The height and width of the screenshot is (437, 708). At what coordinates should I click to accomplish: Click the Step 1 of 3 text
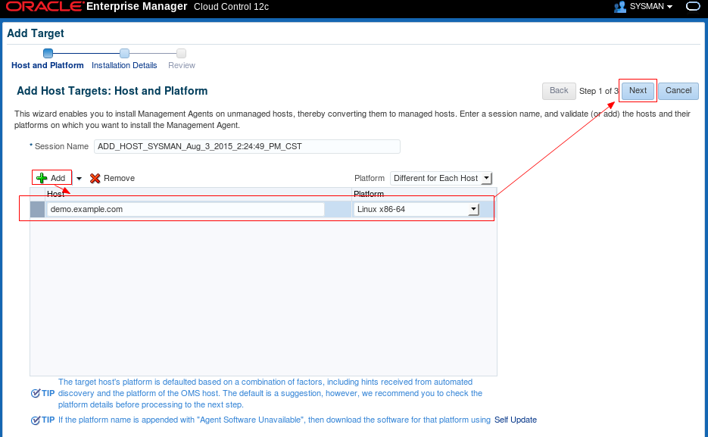coord(599,91)
